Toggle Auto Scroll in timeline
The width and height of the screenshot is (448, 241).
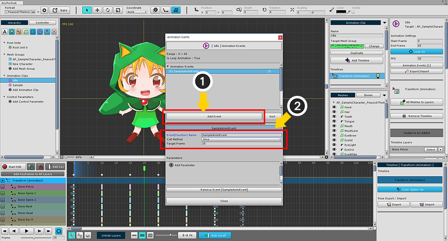point(215,235)
